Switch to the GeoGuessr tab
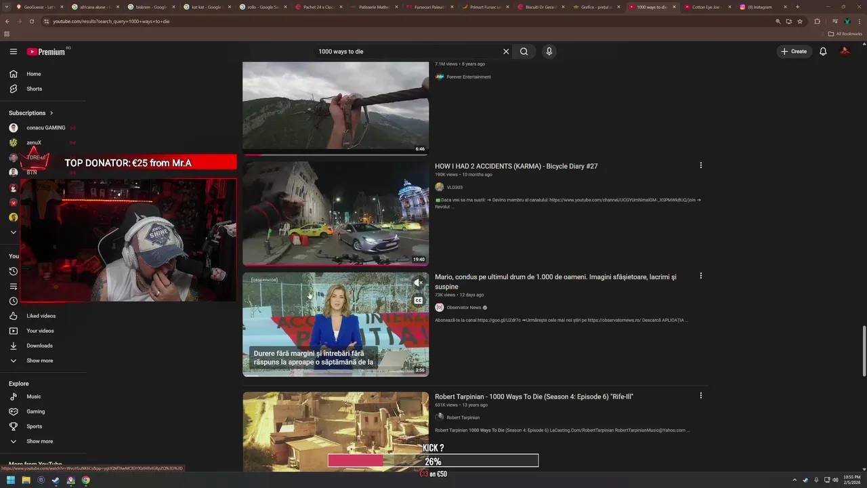 click(39, 7)
